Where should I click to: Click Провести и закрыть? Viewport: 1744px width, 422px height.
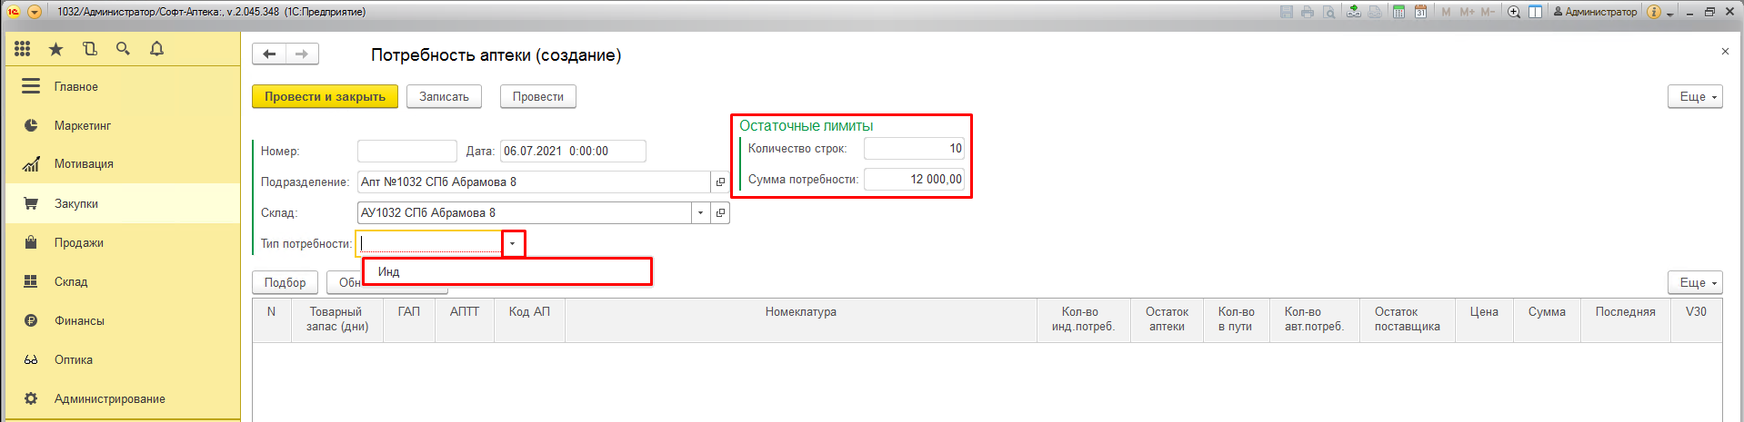point(325,97)
